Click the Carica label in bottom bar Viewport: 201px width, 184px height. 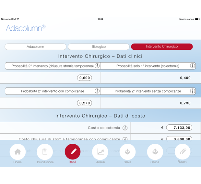(x=155, y=162)
